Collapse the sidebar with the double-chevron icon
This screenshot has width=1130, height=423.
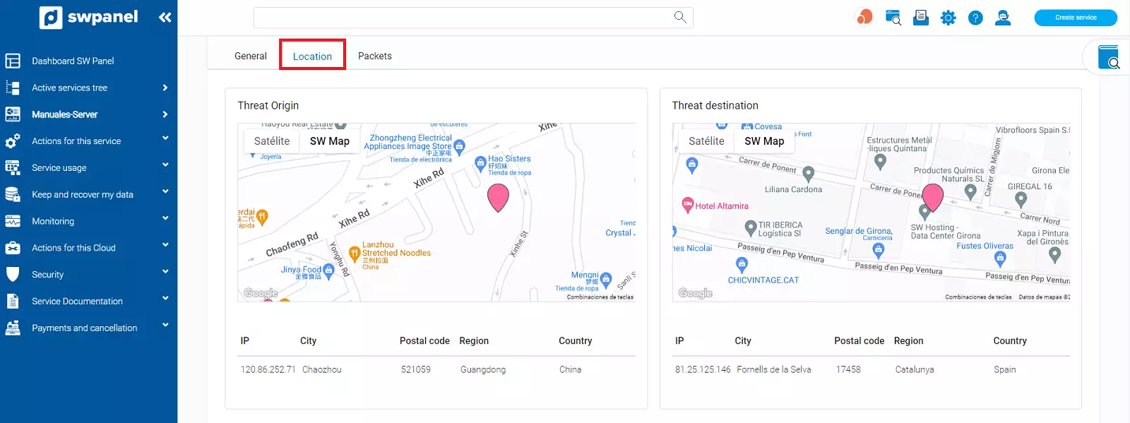tap(165, 18)
